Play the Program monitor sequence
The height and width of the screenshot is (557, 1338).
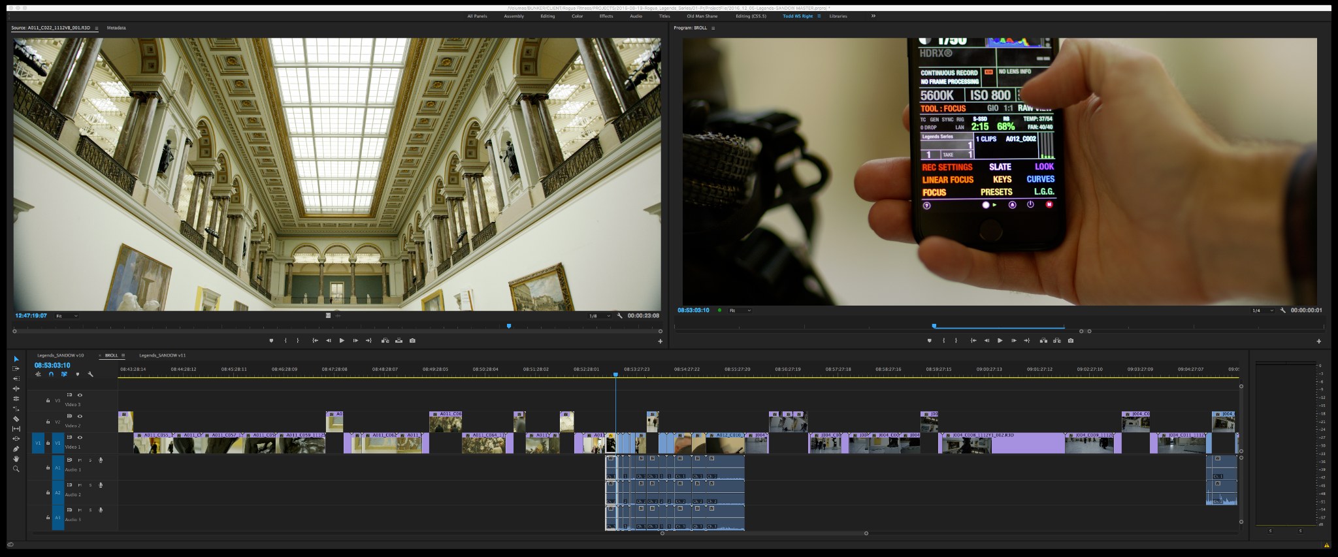click(1000, 340)
